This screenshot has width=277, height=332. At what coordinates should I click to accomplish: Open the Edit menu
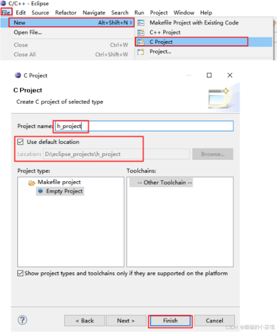21,13
